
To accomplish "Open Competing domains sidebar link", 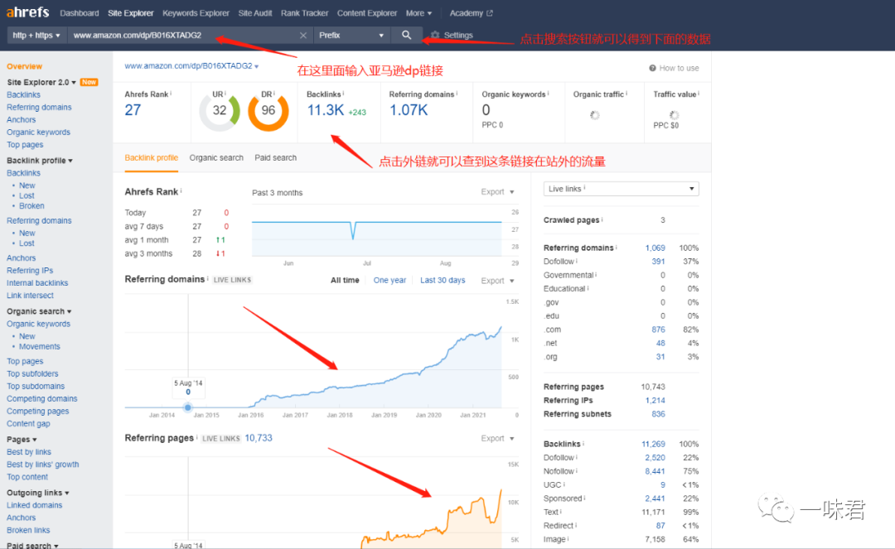I will [41, 399].
